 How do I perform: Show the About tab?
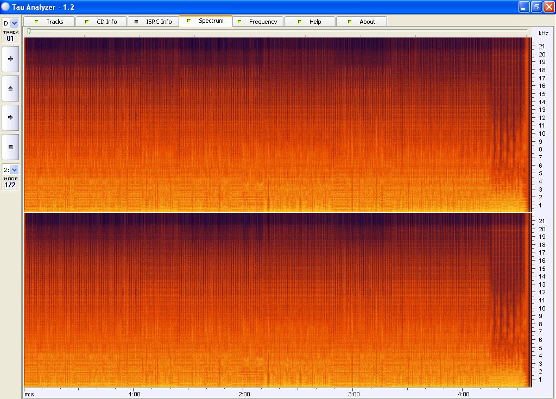(x=362, y=22)
